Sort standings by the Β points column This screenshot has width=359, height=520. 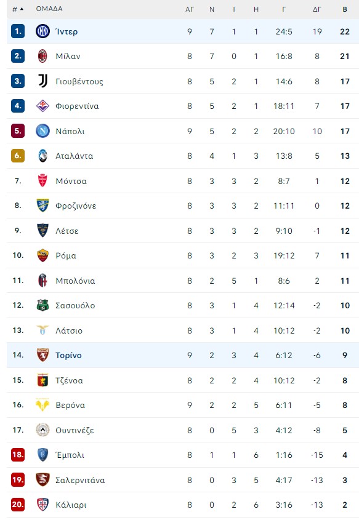coord(345,9)
